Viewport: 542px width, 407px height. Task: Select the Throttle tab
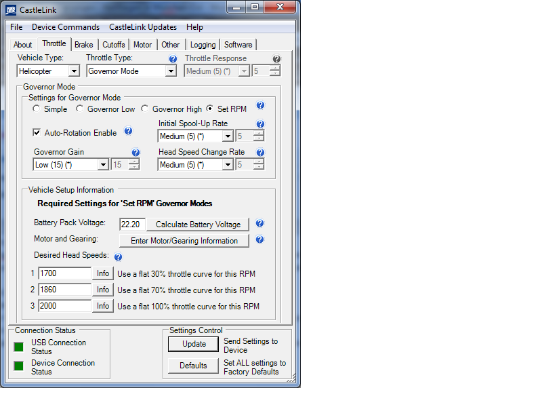tap(54, 43)
